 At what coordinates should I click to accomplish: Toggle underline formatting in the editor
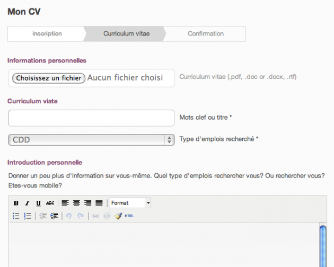(x=38, y=203)
